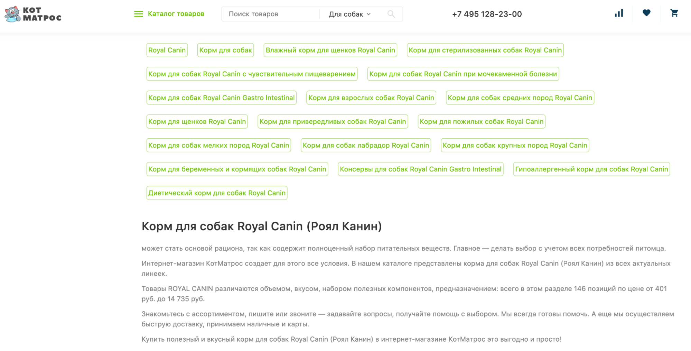Open Корм для собак лабрадор Royal Canin

click(366, 146)
